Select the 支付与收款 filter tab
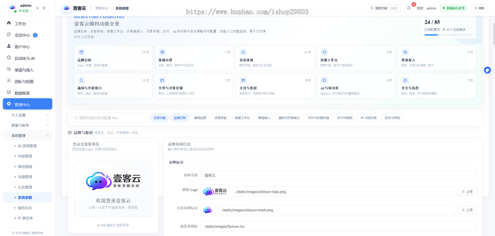Image resolution: width=495 pixels, height=236 pixels. [x=345, y=118]
